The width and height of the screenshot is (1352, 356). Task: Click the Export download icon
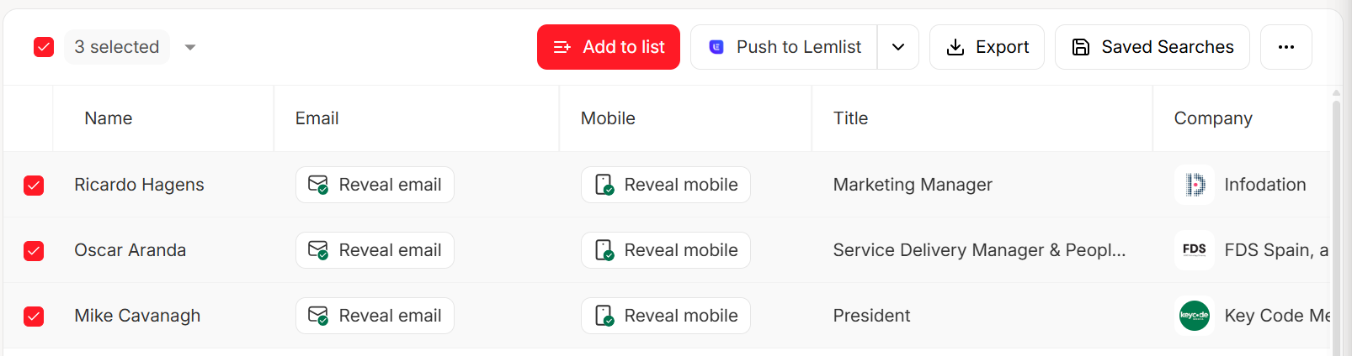point(955,47)
